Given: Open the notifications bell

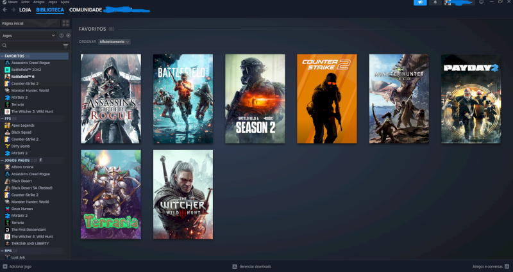Looking at the screenshot, I should pyautogui.click(x=435, y=3).
